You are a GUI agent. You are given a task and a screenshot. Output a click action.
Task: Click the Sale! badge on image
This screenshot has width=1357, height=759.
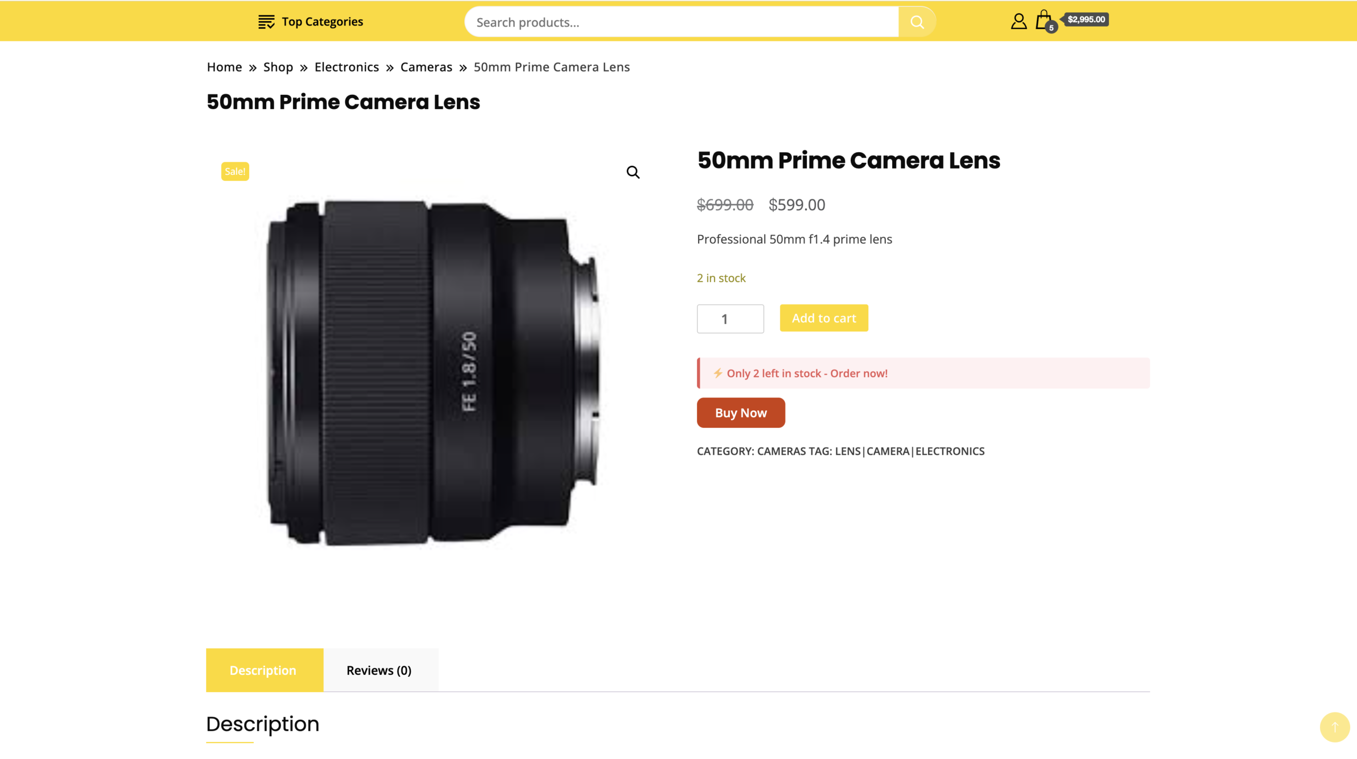pyautogui.click(x=235, y=171)
